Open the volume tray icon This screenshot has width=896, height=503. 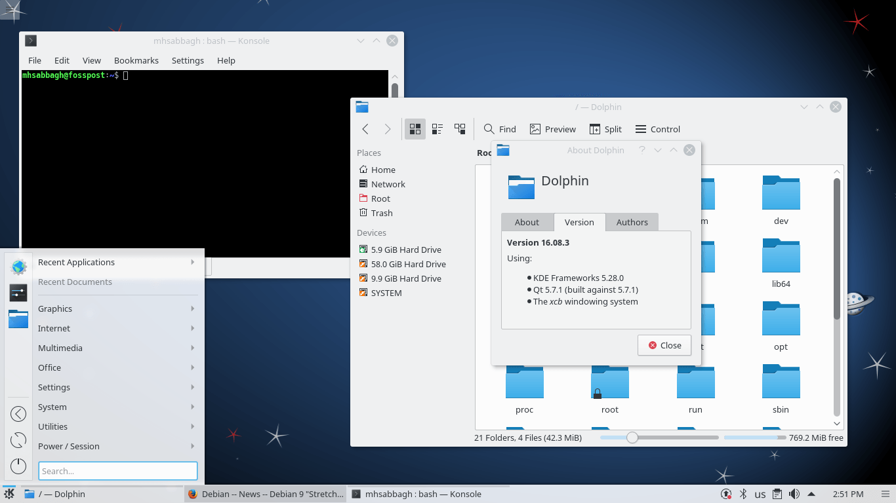pyautogui.click(x=794, y=494)
